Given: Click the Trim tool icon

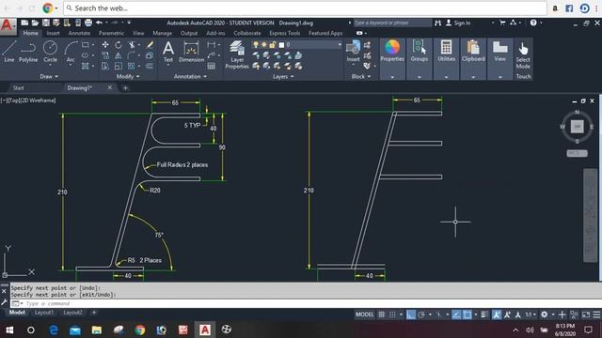Looking at the screenshot, I should click(132, 45).
